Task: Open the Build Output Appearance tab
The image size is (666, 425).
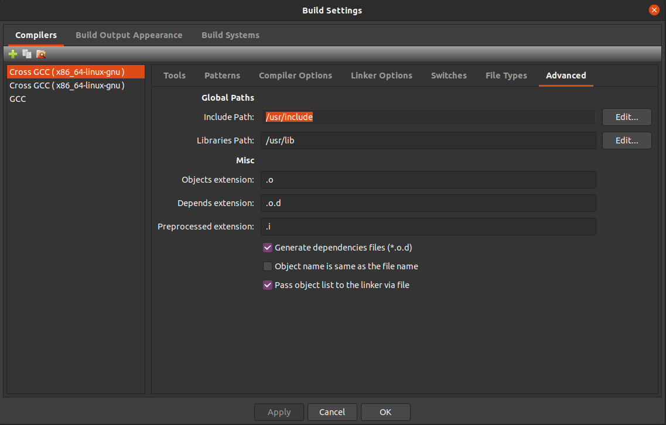Action: click(129, 35)
